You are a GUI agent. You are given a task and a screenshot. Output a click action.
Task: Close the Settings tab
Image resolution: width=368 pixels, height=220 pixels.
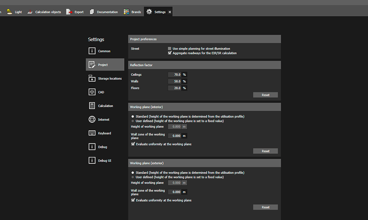pyautogui.click(x=170, y=12)
